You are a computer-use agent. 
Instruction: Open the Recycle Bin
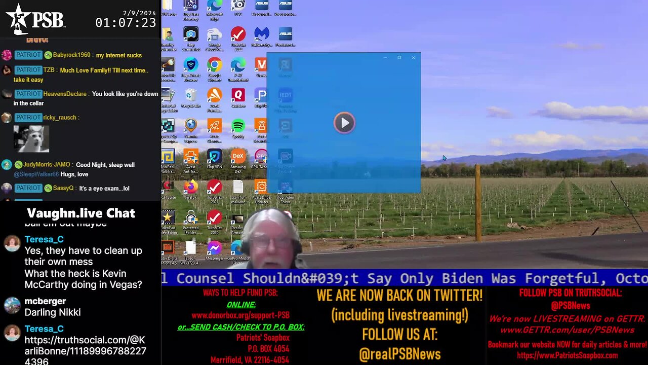191,98
